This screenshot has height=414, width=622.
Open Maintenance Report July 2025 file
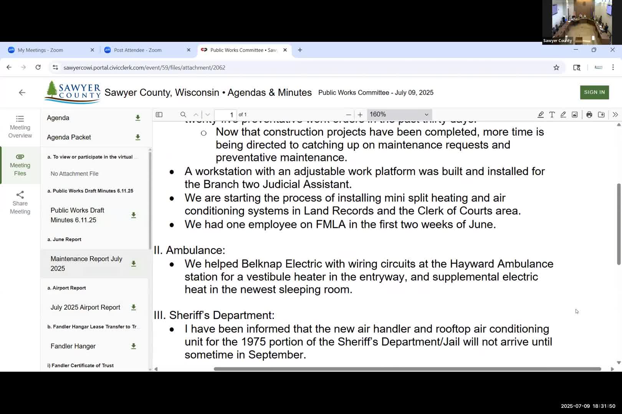click(86, 264)
